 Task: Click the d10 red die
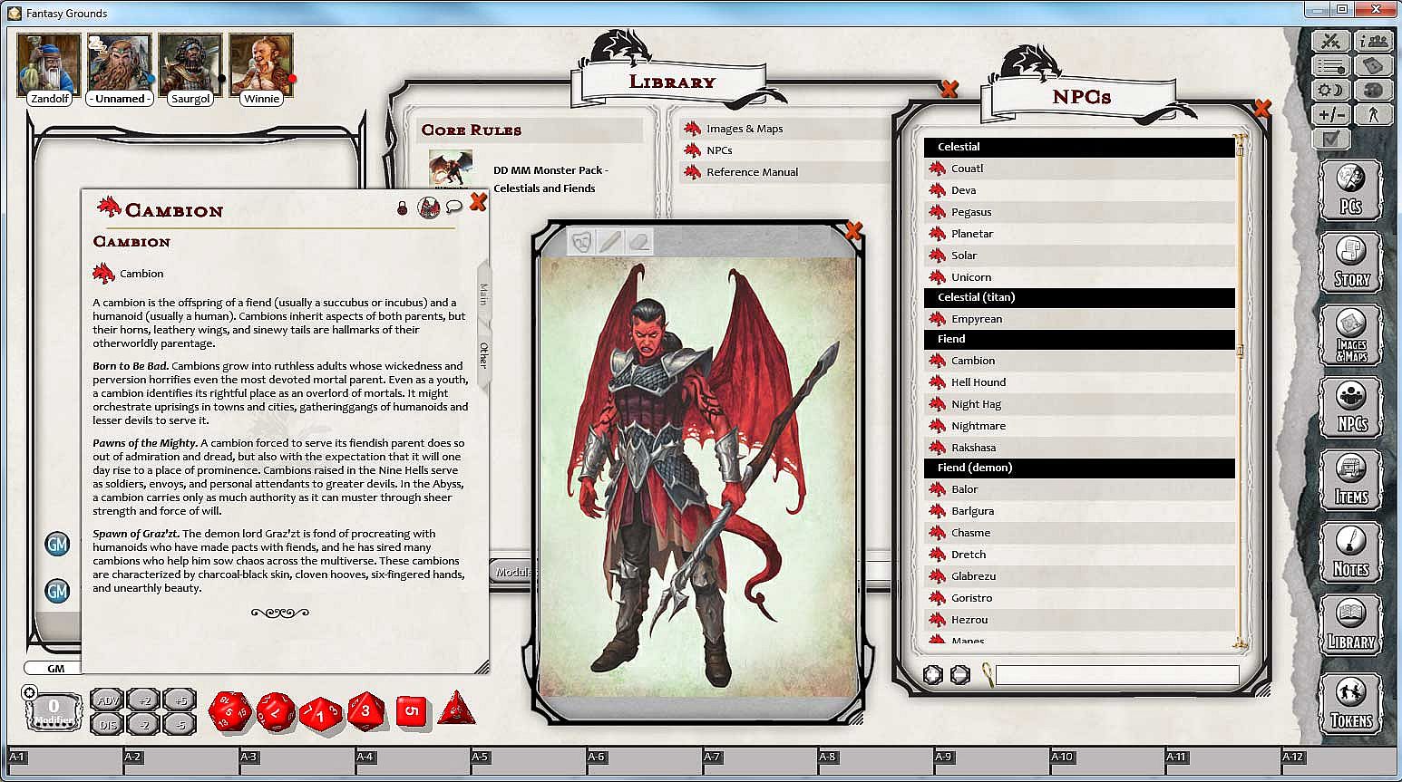coord(320,713)
